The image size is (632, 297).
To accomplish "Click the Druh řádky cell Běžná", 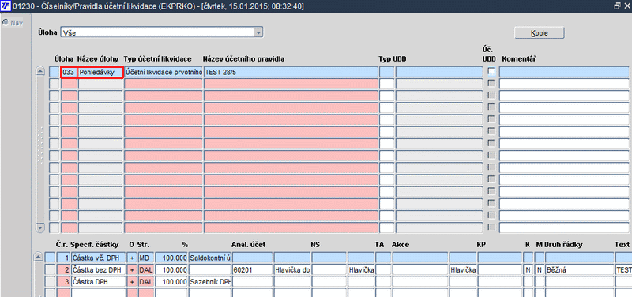I will point(579,269).
